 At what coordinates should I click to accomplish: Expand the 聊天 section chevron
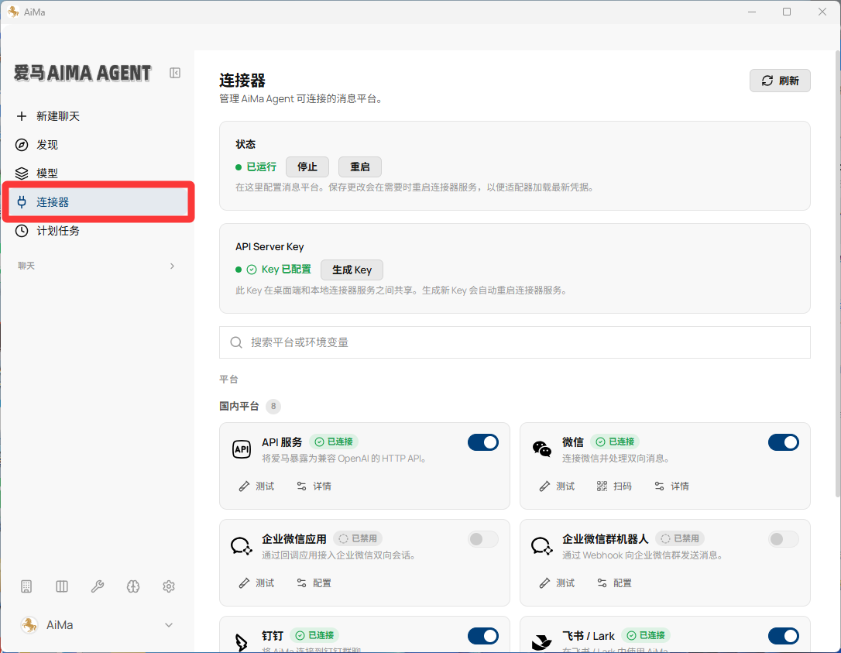click(172, 266)
